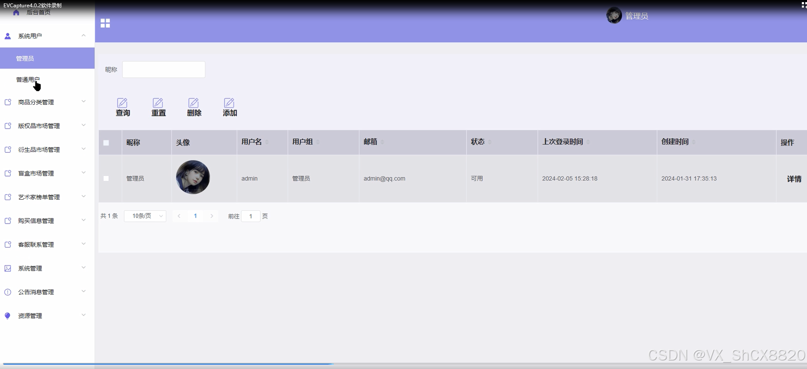Click the icon beside 商品分类管理
This screenshot has width=807, height=369.
click(x=8, y=102)
